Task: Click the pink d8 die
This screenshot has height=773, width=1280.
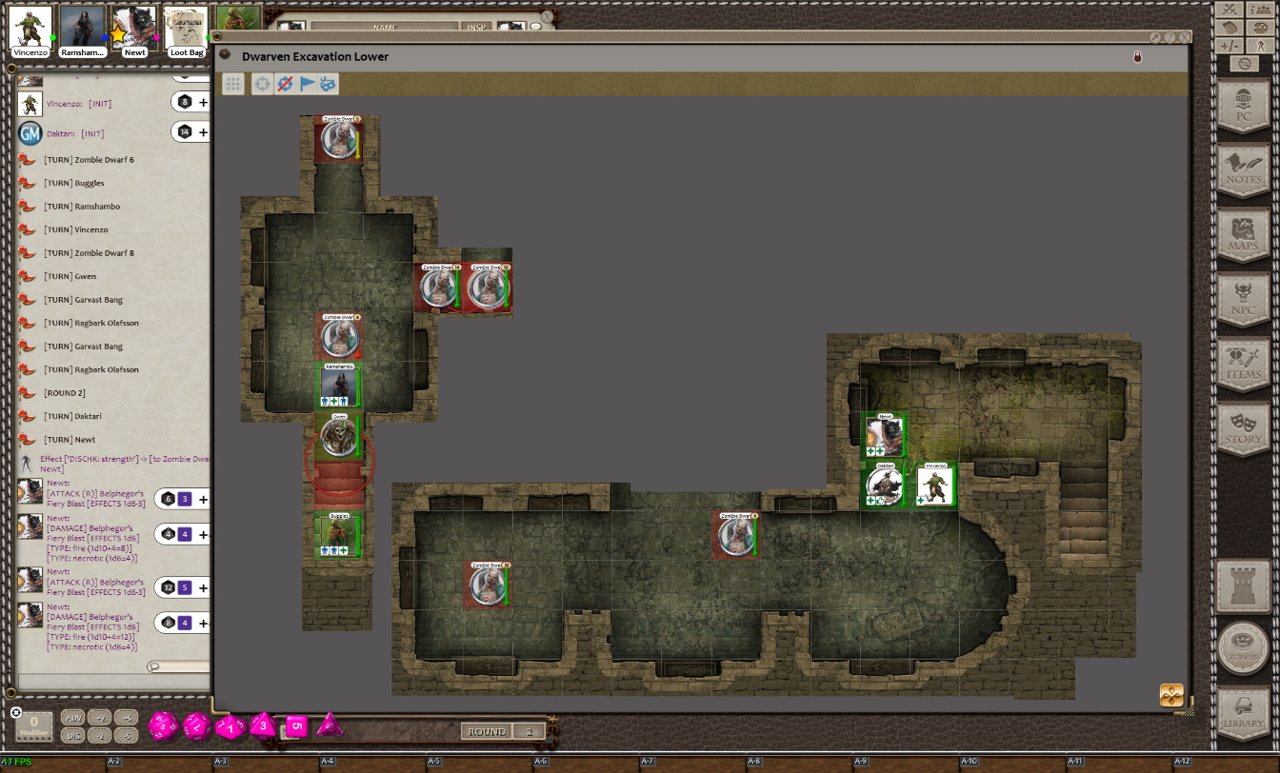Action: [x=264, y=726]
